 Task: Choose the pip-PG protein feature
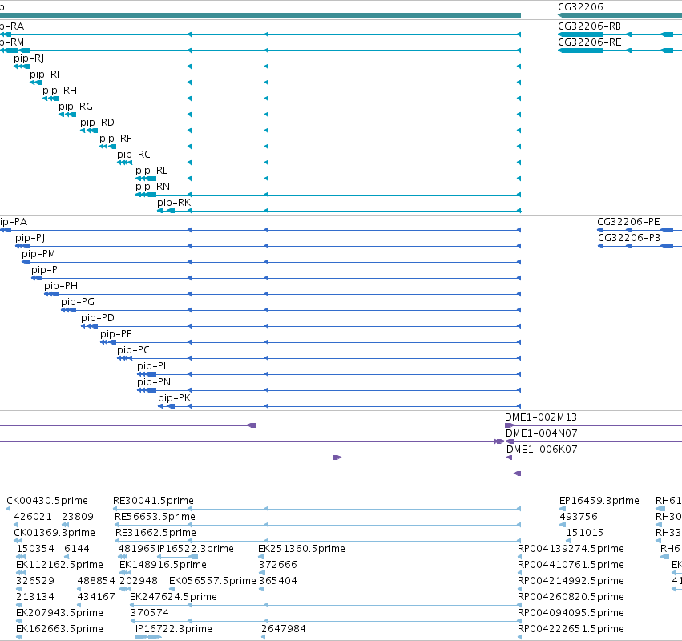[78, 302]
